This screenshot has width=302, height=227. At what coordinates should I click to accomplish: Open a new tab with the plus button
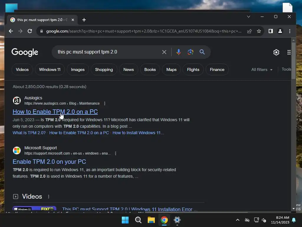tap(84, 20)
